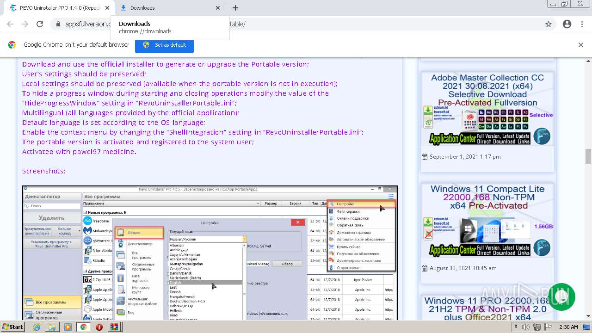
Task: Click the volume speaker tray icon
Action: click(x=526, y=327)
